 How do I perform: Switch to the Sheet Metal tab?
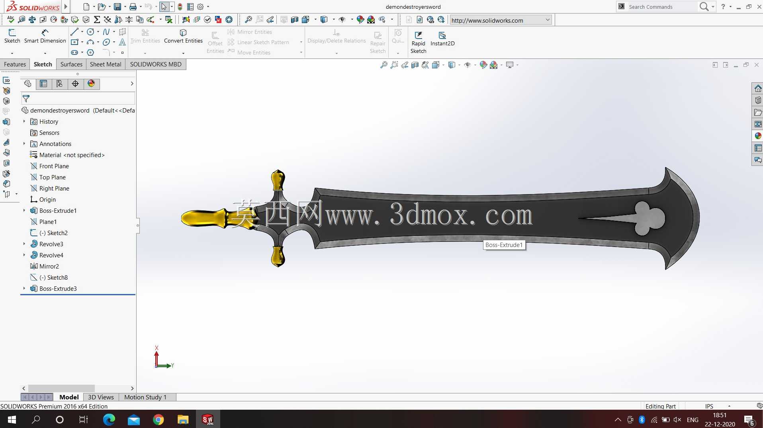106,64
